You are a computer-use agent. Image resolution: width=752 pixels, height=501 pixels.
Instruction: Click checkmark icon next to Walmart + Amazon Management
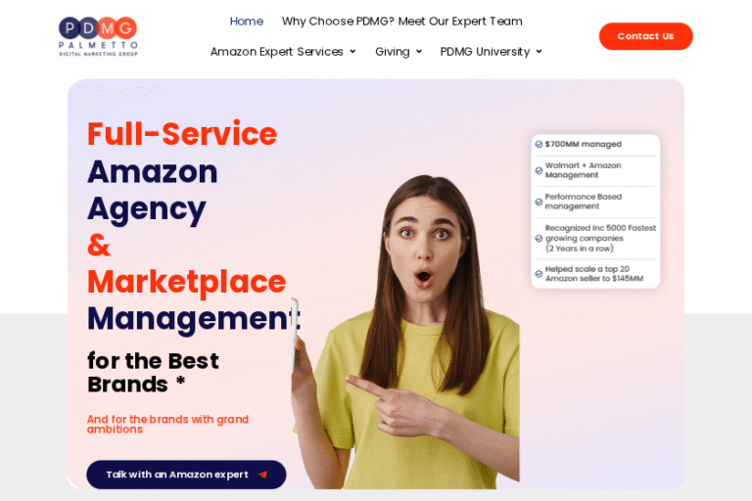[x=539, y=170]
